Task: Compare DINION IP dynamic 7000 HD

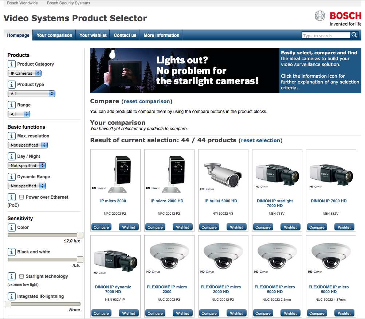Action: [x=101, y=314]
